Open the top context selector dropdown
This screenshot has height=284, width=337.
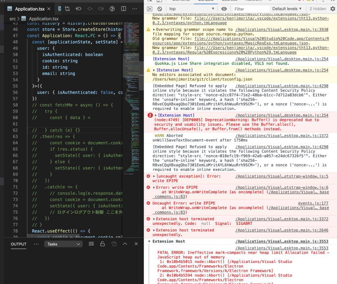(x=192, y=9)
